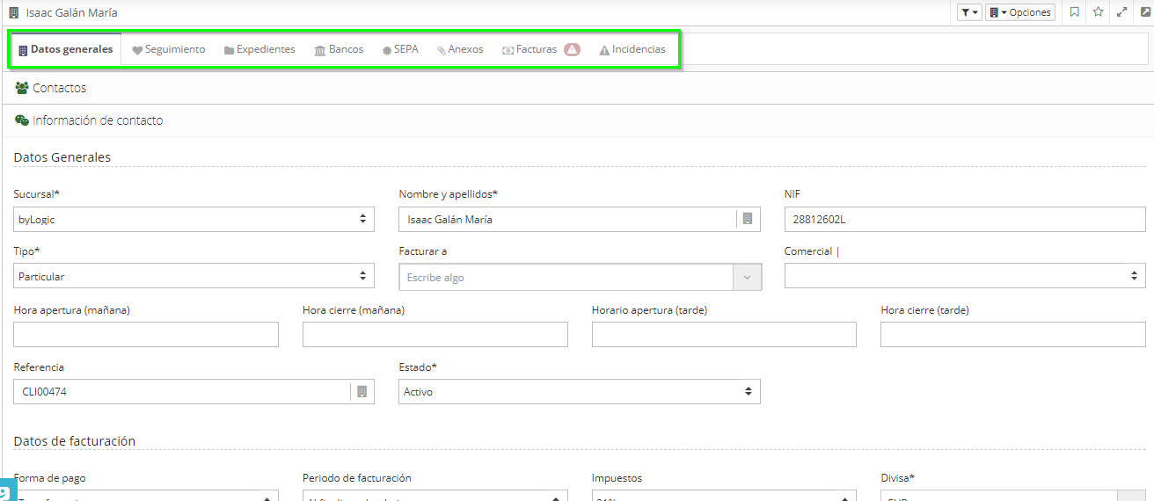
Task: Click the building icon in Referencia field
Action: pyautogui.click(x=362, y=391)
